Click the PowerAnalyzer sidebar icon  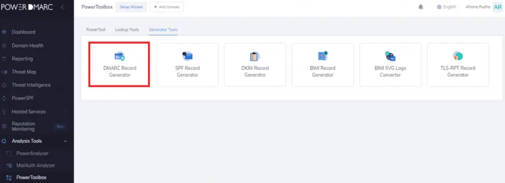[9, 154]
